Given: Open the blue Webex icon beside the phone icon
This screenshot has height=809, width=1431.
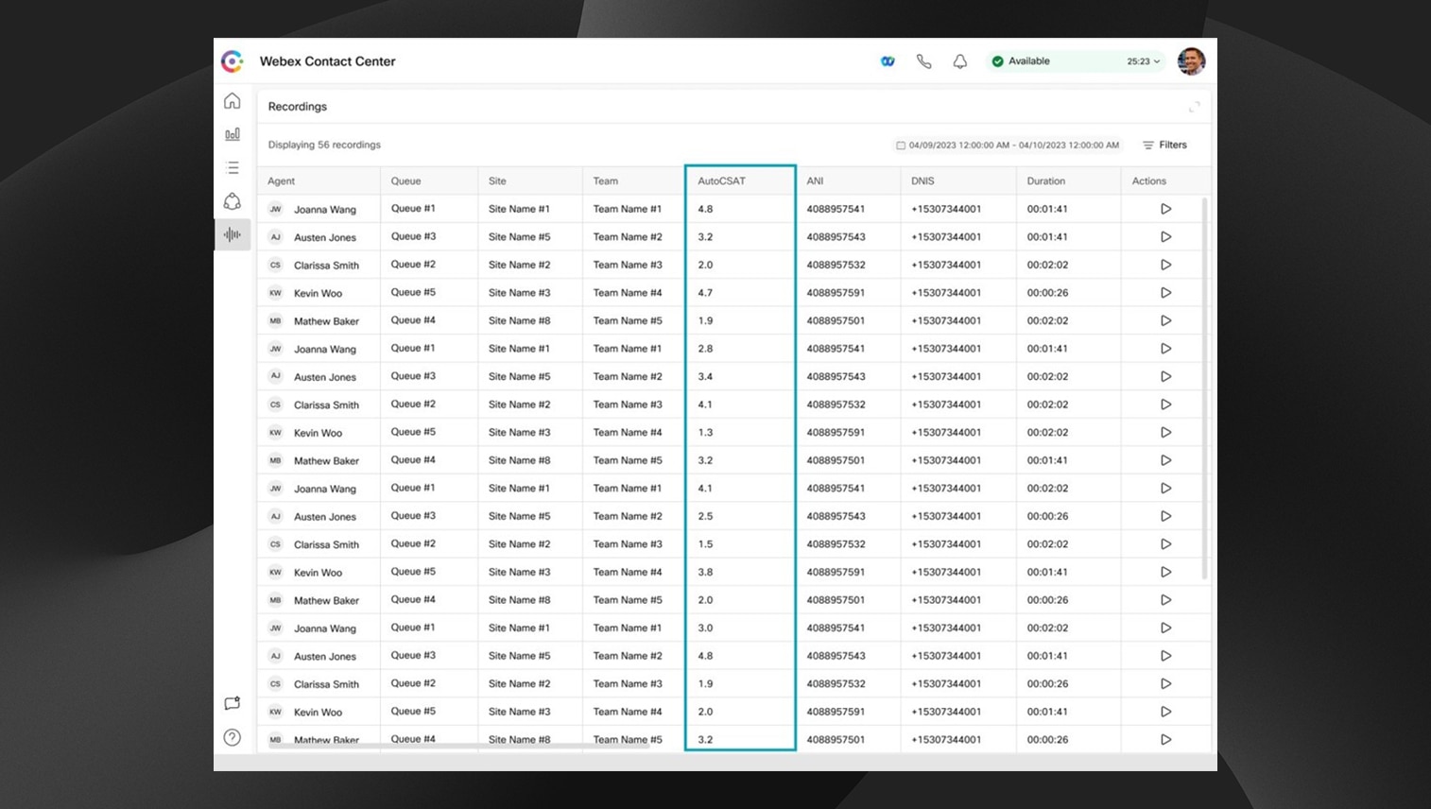Looking at the screenshot, I should (888, 61).
